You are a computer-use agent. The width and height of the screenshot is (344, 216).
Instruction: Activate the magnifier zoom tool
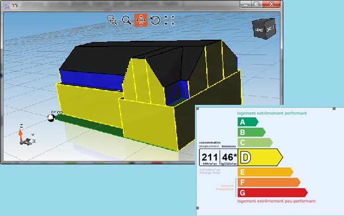(x=126, y=20)
